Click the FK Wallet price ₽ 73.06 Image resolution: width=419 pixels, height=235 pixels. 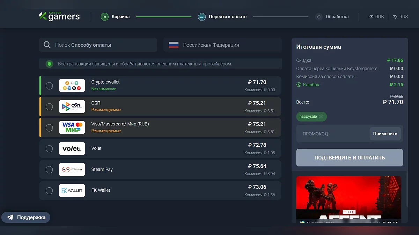coord(257,187)
